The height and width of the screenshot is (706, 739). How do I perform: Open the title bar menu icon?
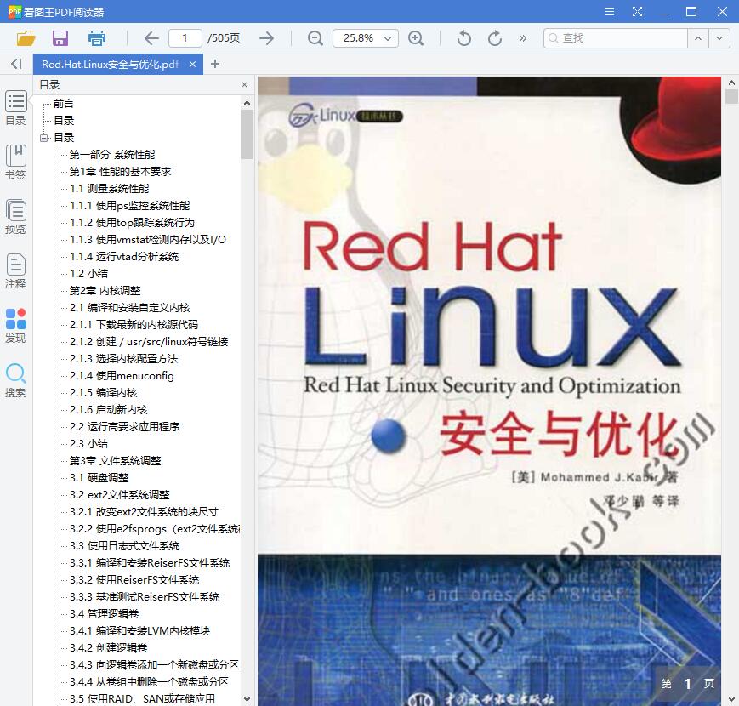tap(610, 12)
